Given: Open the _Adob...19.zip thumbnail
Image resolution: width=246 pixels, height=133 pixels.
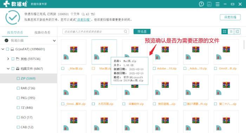Looking at the screenshot, I should tap(196, 52).
